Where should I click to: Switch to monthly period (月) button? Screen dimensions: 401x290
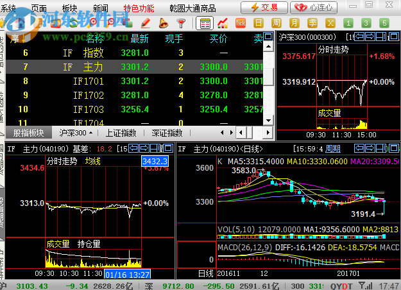pyautogui.click(x=294, y=23)
